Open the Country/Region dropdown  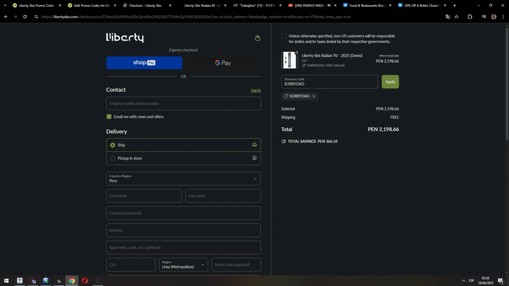(183, 179)
